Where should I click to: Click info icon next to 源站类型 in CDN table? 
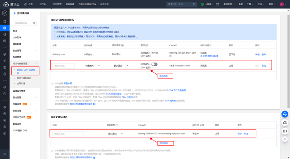pos(122,45)
